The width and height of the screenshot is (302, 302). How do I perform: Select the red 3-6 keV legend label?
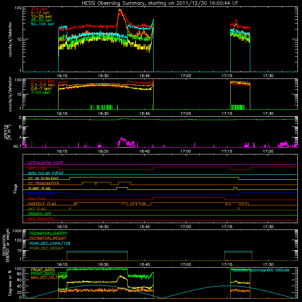click(x=39, y=9)
